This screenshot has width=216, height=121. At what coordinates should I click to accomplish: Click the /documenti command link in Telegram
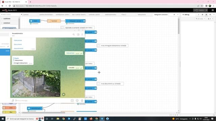click(18, 44)
